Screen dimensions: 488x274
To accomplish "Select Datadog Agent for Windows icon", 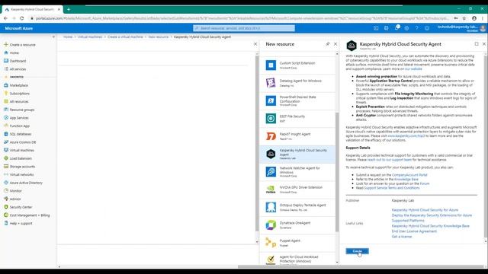I will 271,83.
